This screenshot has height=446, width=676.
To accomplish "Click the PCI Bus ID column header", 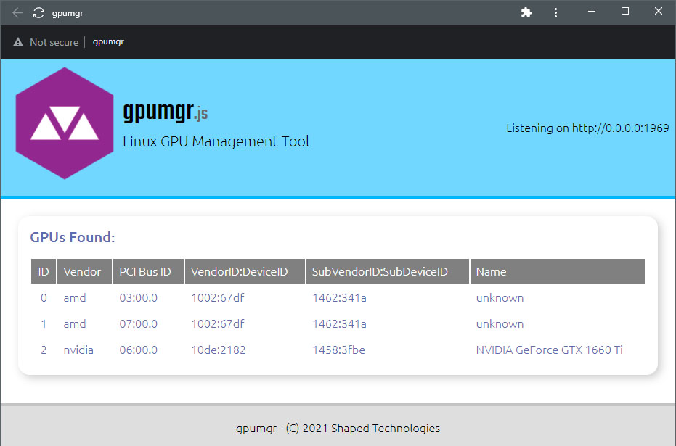I will [x=148, y=271].
